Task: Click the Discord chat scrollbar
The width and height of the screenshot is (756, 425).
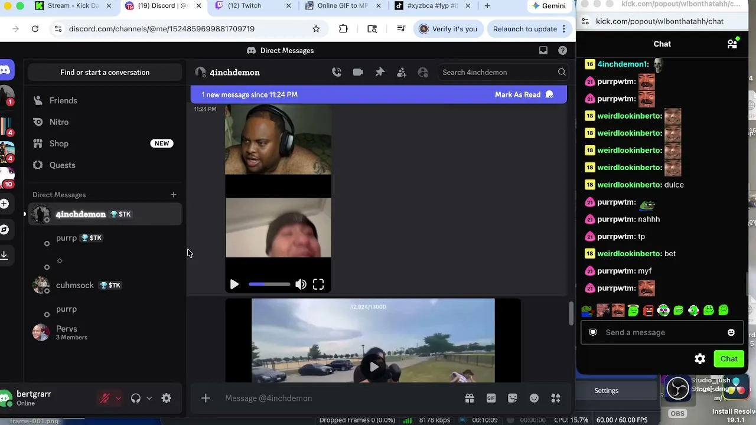Action: point(571,314)
